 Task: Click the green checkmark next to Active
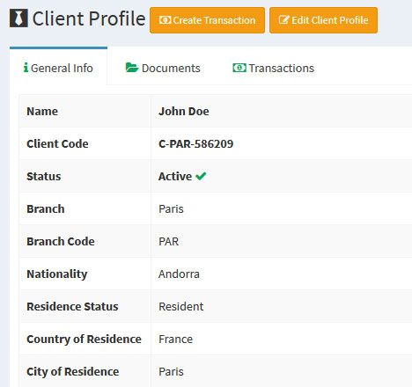tap(201, 176)
